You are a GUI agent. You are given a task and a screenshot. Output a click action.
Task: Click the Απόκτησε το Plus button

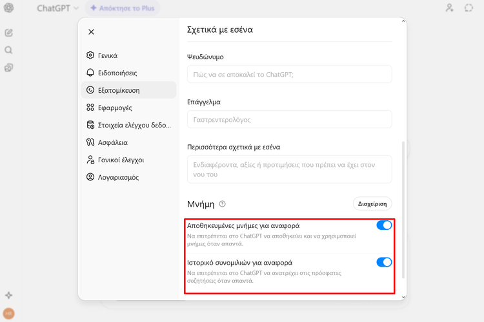123,8
